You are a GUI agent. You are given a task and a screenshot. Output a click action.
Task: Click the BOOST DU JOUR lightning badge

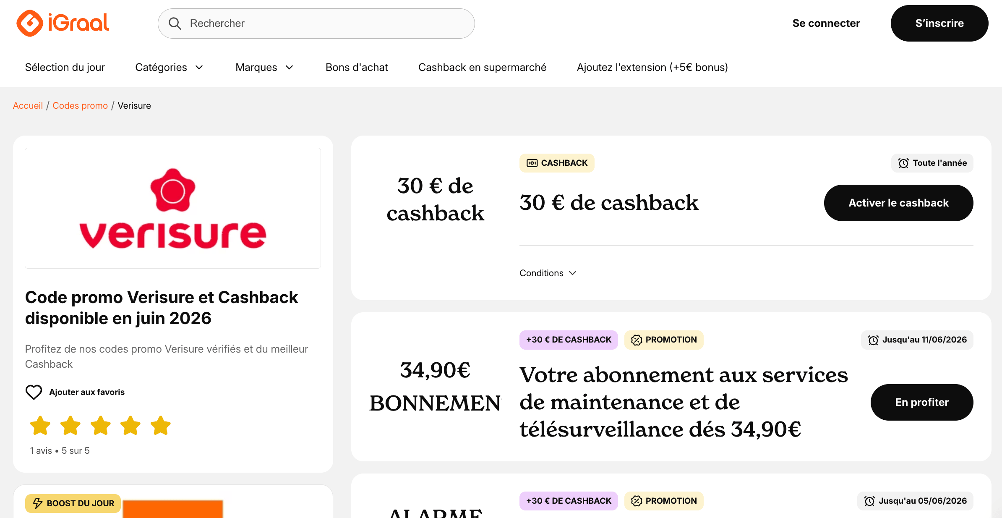[x=73, y=503]
